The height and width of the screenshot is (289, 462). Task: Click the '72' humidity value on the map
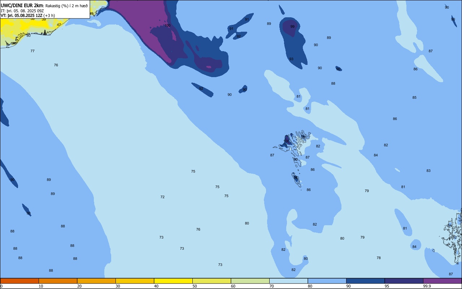pyautogui.click(x=162, y=197)
